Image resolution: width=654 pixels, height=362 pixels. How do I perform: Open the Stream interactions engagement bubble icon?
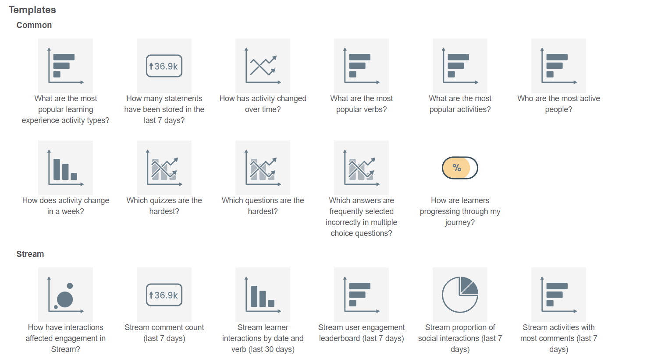pyautogui.click(x=65, y=295)
